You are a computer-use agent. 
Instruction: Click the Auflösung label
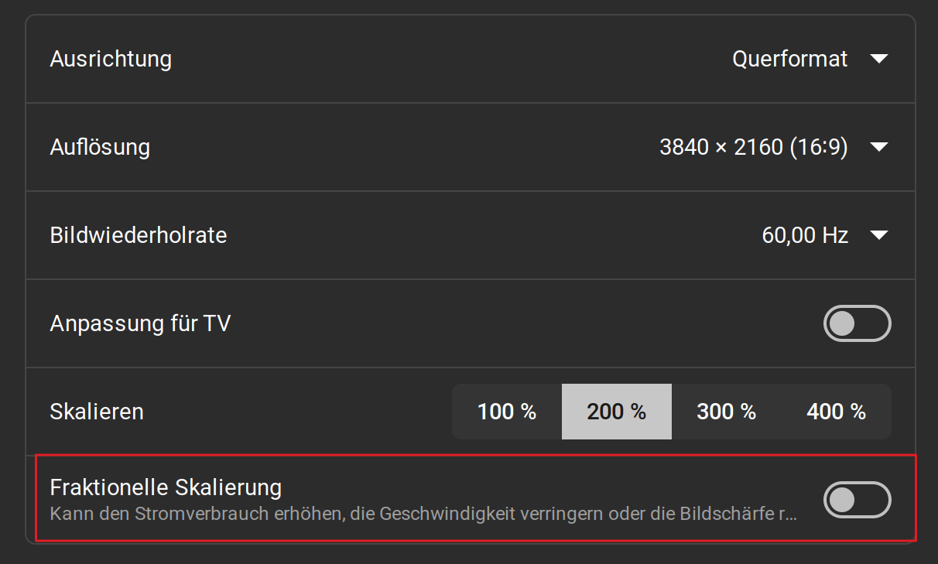[100, 147]
